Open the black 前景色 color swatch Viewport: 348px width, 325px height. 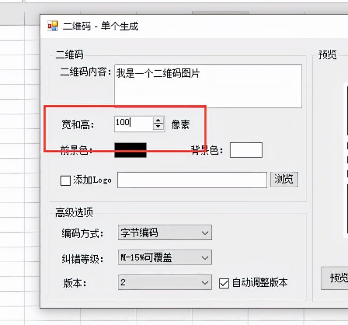tap(130, 150)
